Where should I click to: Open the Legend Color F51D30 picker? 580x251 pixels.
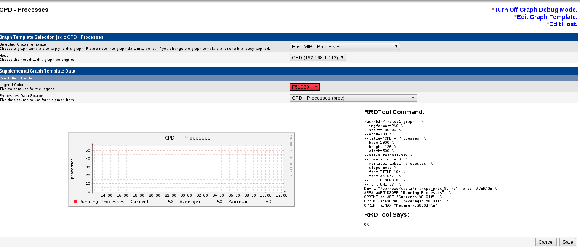click(x=304, y=87)
